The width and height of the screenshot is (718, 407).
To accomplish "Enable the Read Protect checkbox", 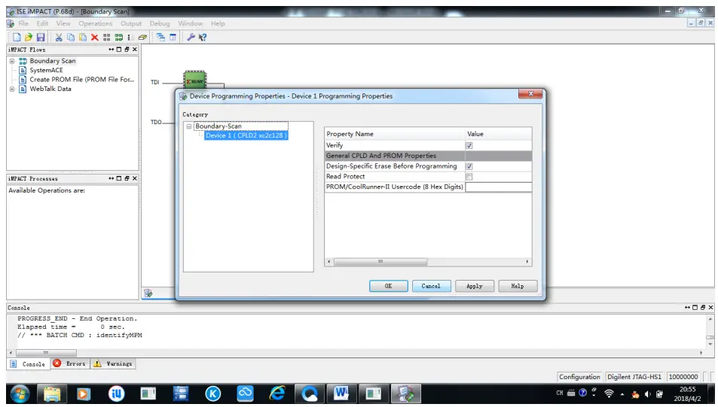I will pos(469,177).
